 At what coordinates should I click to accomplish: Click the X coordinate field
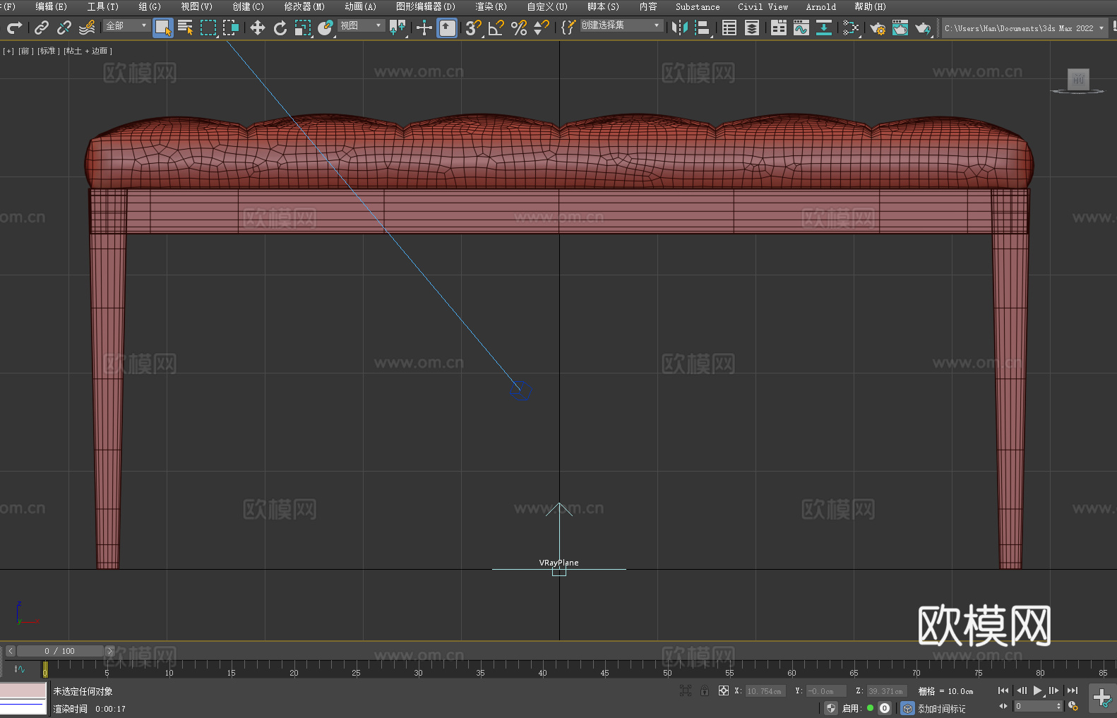(764, 691)
